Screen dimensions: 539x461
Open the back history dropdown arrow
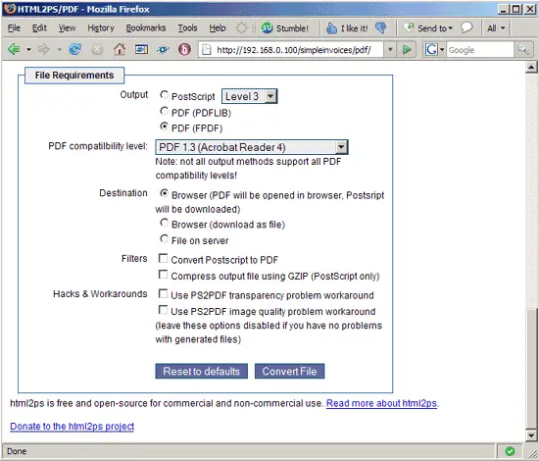click(28, 50)
